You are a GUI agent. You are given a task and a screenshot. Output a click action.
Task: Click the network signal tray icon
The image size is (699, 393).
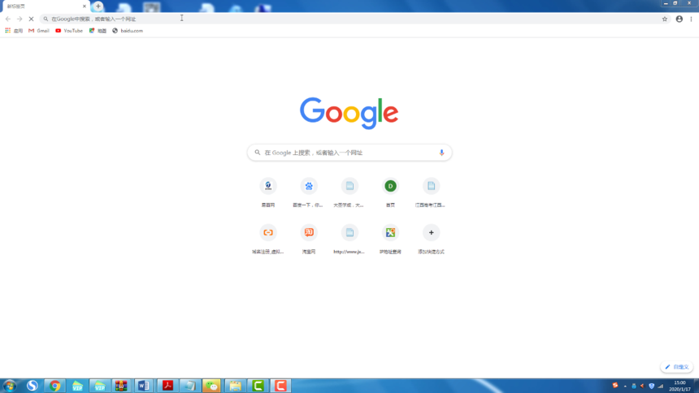661,386
